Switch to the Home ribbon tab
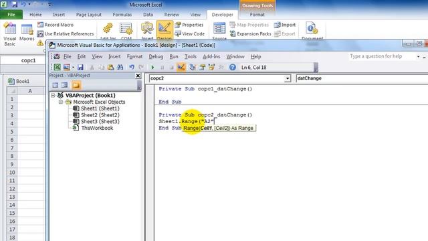The image size is (428, 241). pyautogui.click(x=35, y=15)
